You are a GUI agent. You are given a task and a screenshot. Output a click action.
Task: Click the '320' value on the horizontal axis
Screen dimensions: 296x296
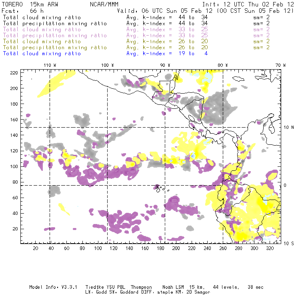click(x=270, y=248)
